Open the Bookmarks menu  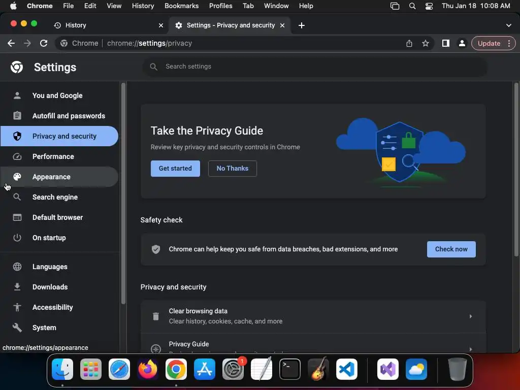click(181, 6)
